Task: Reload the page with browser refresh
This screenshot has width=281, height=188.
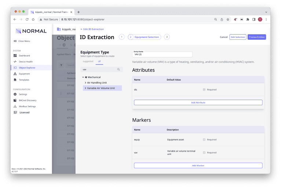Action: (x=27, y=19)
